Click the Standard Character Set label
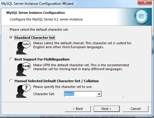This screenshot has height=118, width=154. [x=35, y=38]
